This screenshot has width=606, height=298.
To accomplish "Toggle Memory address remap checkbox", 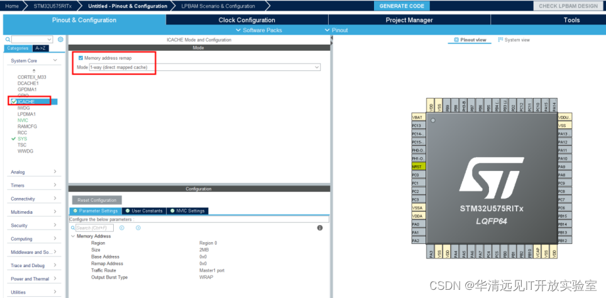I will 80,58.
